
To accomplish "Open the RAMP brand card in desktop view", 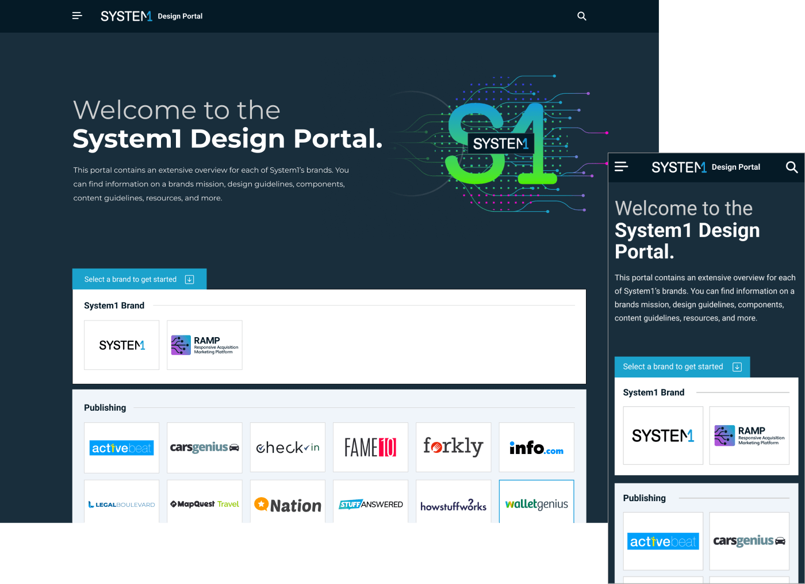I will (x=205, y=345).
